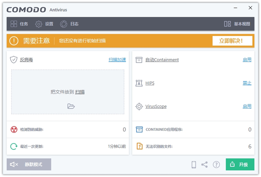Click the CONTAINED apps count 0
Viewport: 261px width, 177px height.
[250, 130]
